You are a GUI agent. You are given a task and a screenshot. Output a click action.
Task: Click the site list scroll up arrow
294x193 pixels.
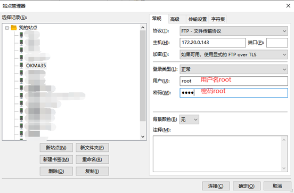pyautogui.click(x=143, y=28)
